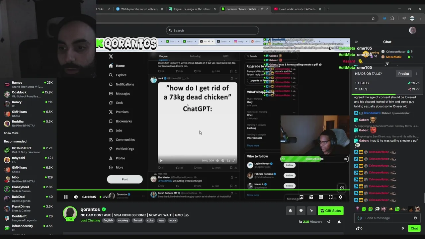The image size is (425, 239).
Task: Insert the poop emote from quick bar
Action: click(x=411, y=209)
